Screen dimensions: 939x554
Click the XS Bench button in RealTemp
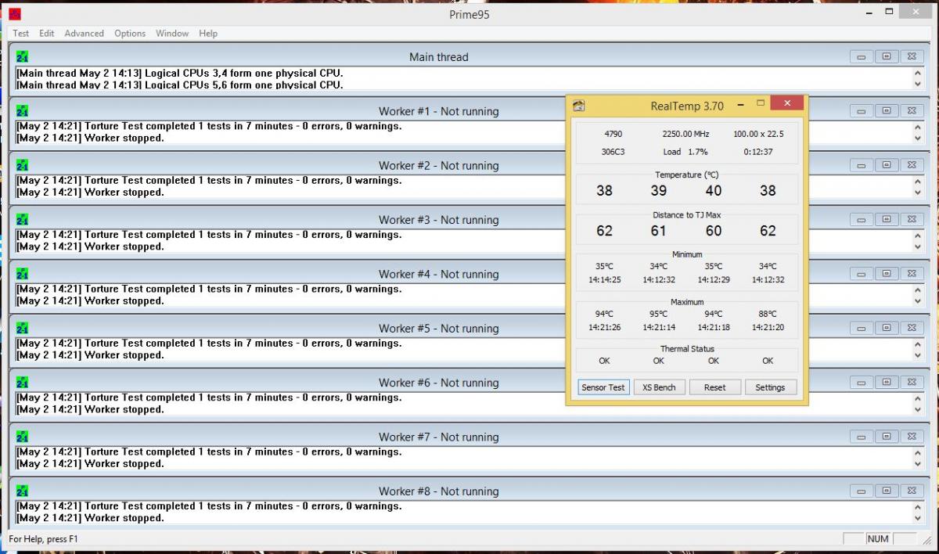click(x=659, y=387)
